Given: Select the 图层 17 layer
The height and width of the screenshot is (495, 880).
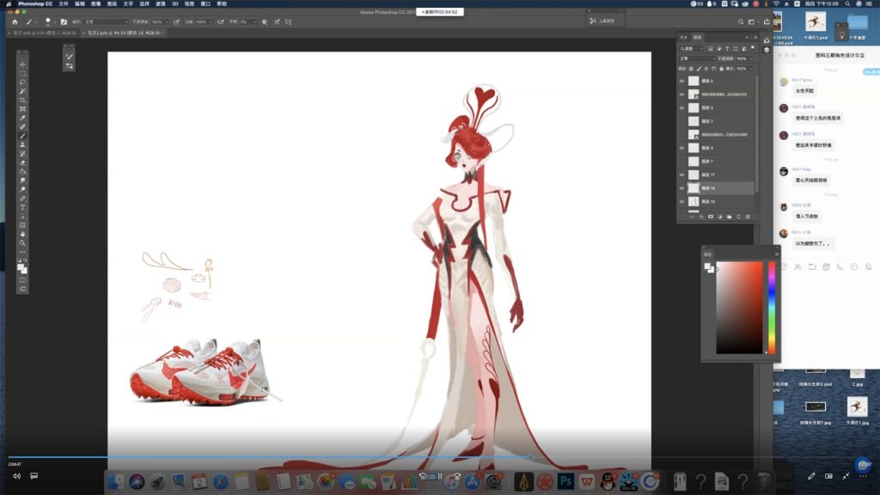Looking at the screenshot, I should pos(722,174).
